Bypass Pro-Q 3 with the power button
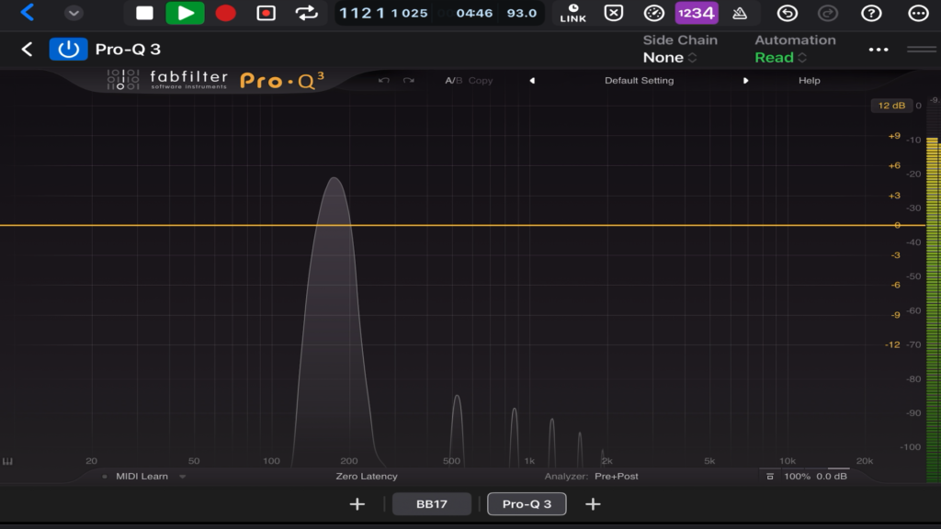 67,49
